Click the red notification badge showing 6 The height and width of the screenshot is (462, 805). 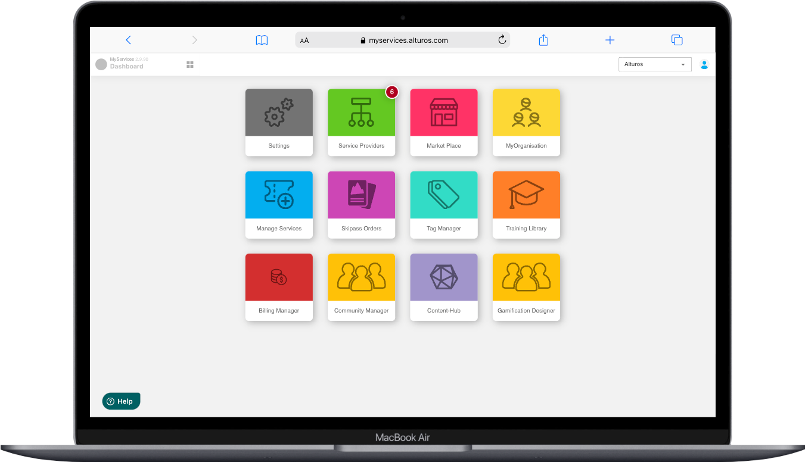pos(391,92)
